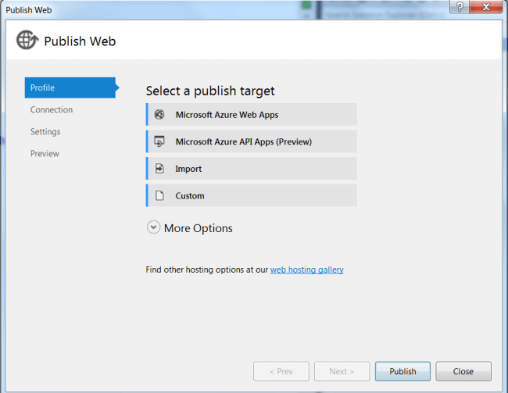
Task: Click the disabled Next button
Action: 342,371
